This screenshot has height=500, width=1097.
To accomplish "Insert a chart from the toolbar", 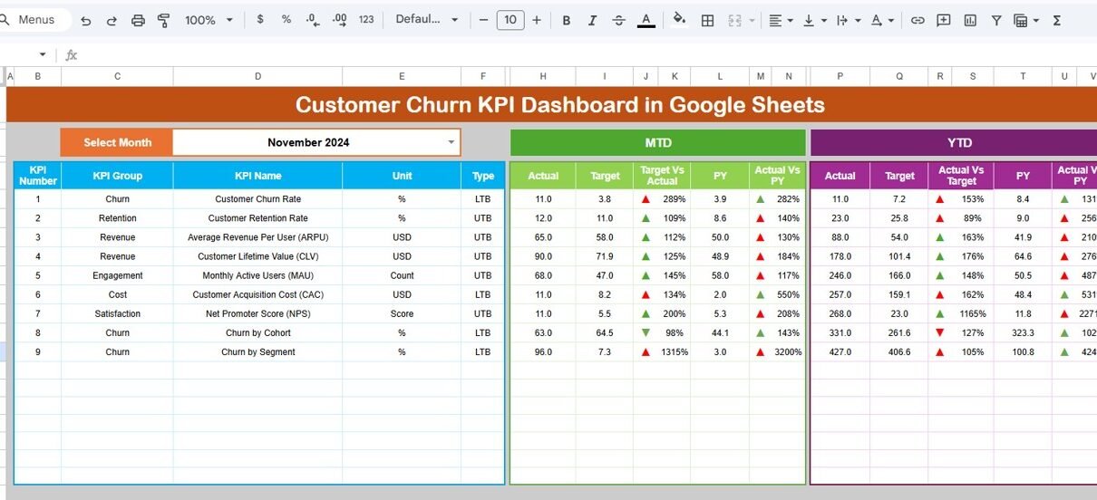I will (970, 20).
